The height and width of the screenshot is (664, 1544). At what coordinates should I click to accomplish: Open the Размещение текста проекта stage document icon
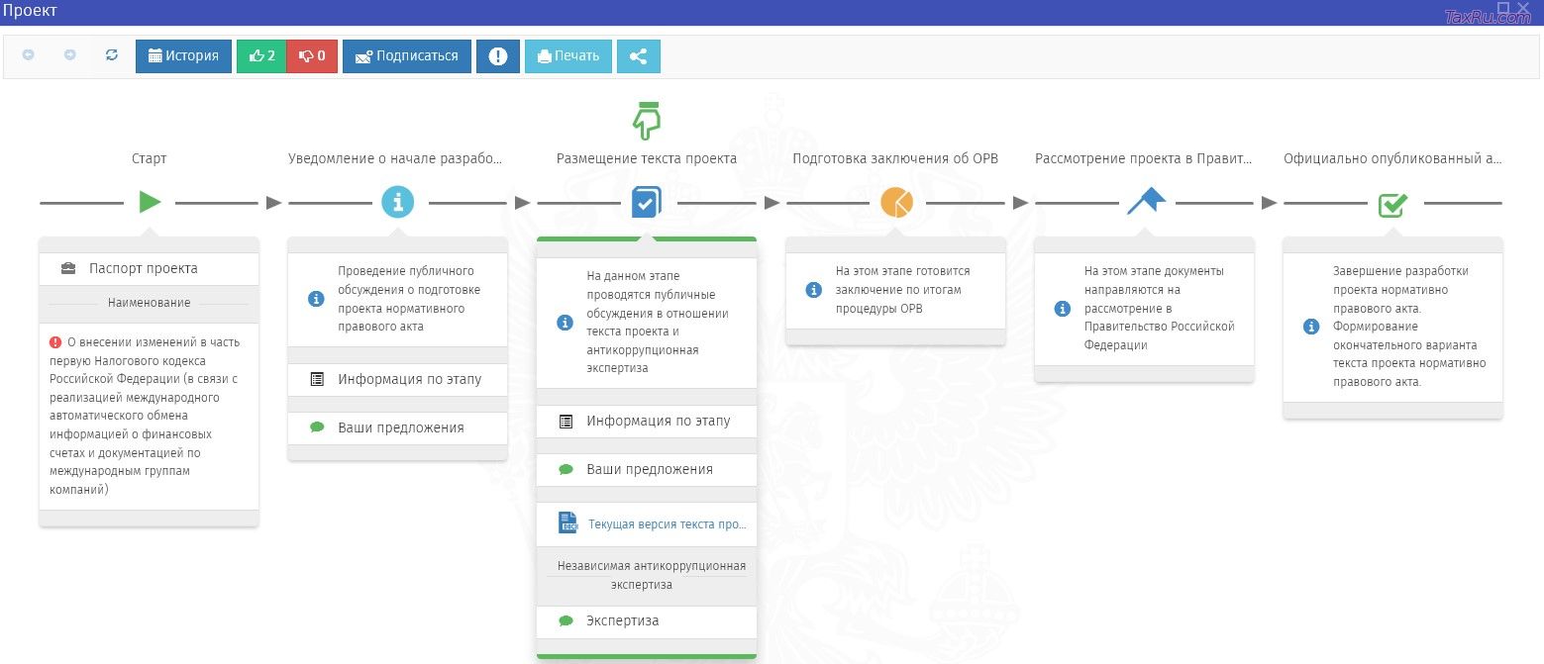pyautogui.click(x=646, y=202)
